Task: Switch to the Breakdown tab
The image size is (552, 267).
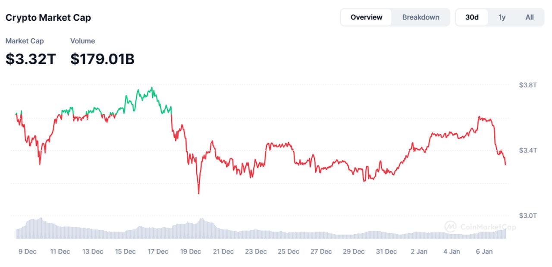Action: 420,17
